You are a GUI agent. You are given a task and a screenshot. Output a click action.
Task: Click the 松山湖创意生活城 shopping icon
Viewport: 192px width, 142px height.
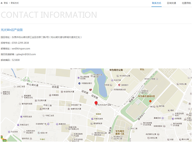pyautogui.click(x=78, y=78)
